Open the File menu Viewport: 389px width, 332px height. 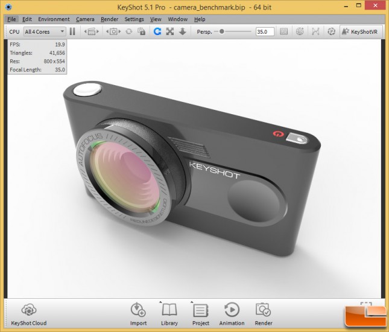11,19
